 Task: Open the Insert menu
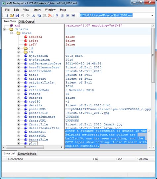37,10
